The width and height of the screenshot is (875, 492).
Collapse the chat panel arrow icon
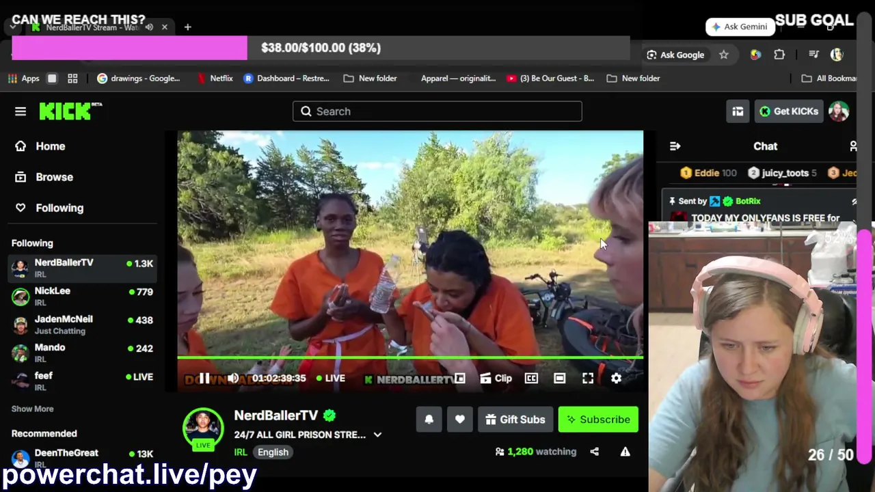tap(675, 146)
